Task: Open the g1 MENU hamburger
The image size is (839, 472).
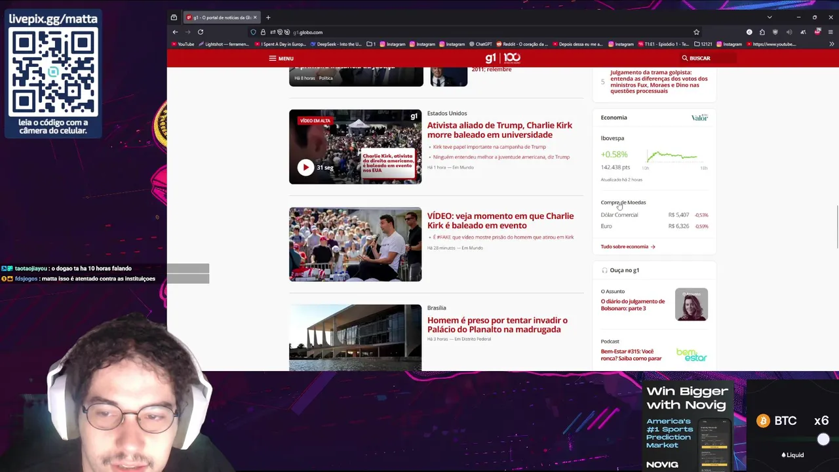Action: click(281, 58)
